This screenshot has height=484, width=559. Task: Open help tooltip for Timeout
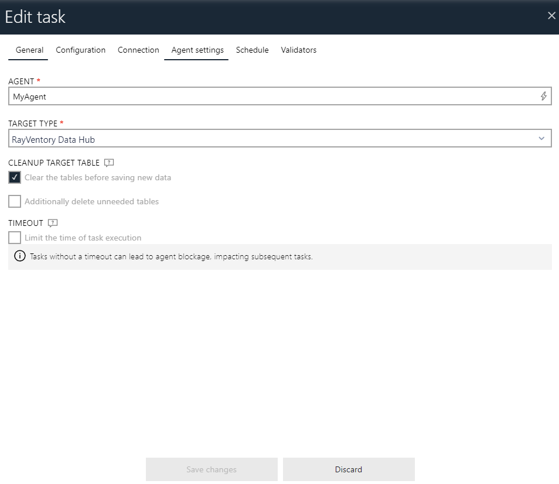pyautogui.click(x=52, y=223)
